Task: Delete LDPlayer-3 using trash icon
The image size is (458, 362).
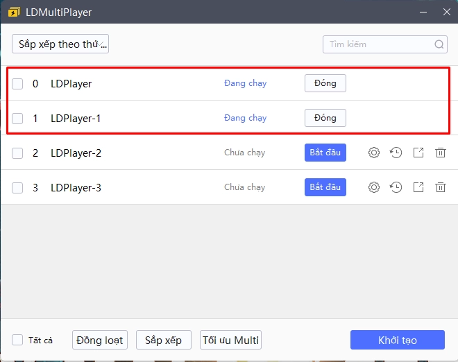Action: pos(441,187)
